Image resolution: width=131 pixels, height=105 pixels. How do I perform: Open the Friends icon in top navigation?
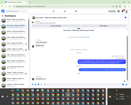click(x=65, y=11)
